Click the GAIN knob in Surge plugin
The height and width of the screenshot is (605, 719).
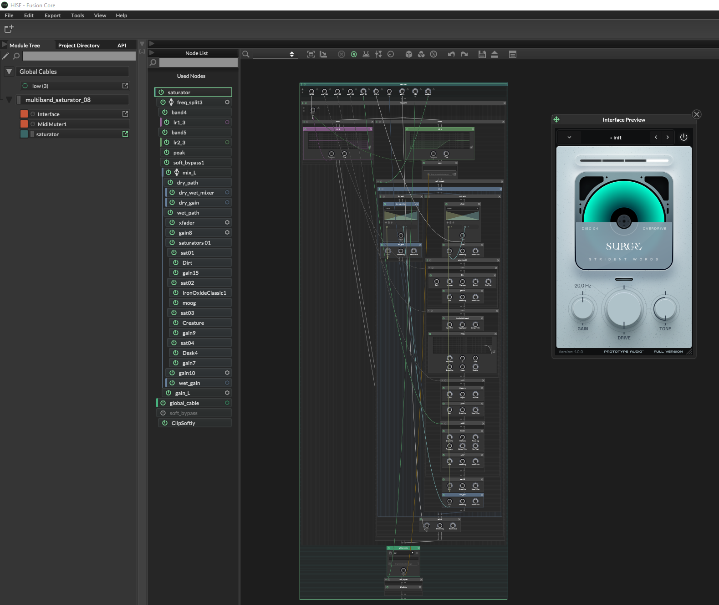click(x=583, y=309)
